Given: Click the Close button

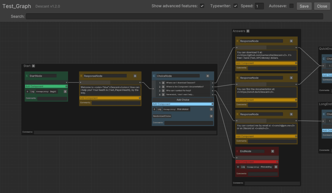Looking at the screenshot, I should tap(322, 6).
